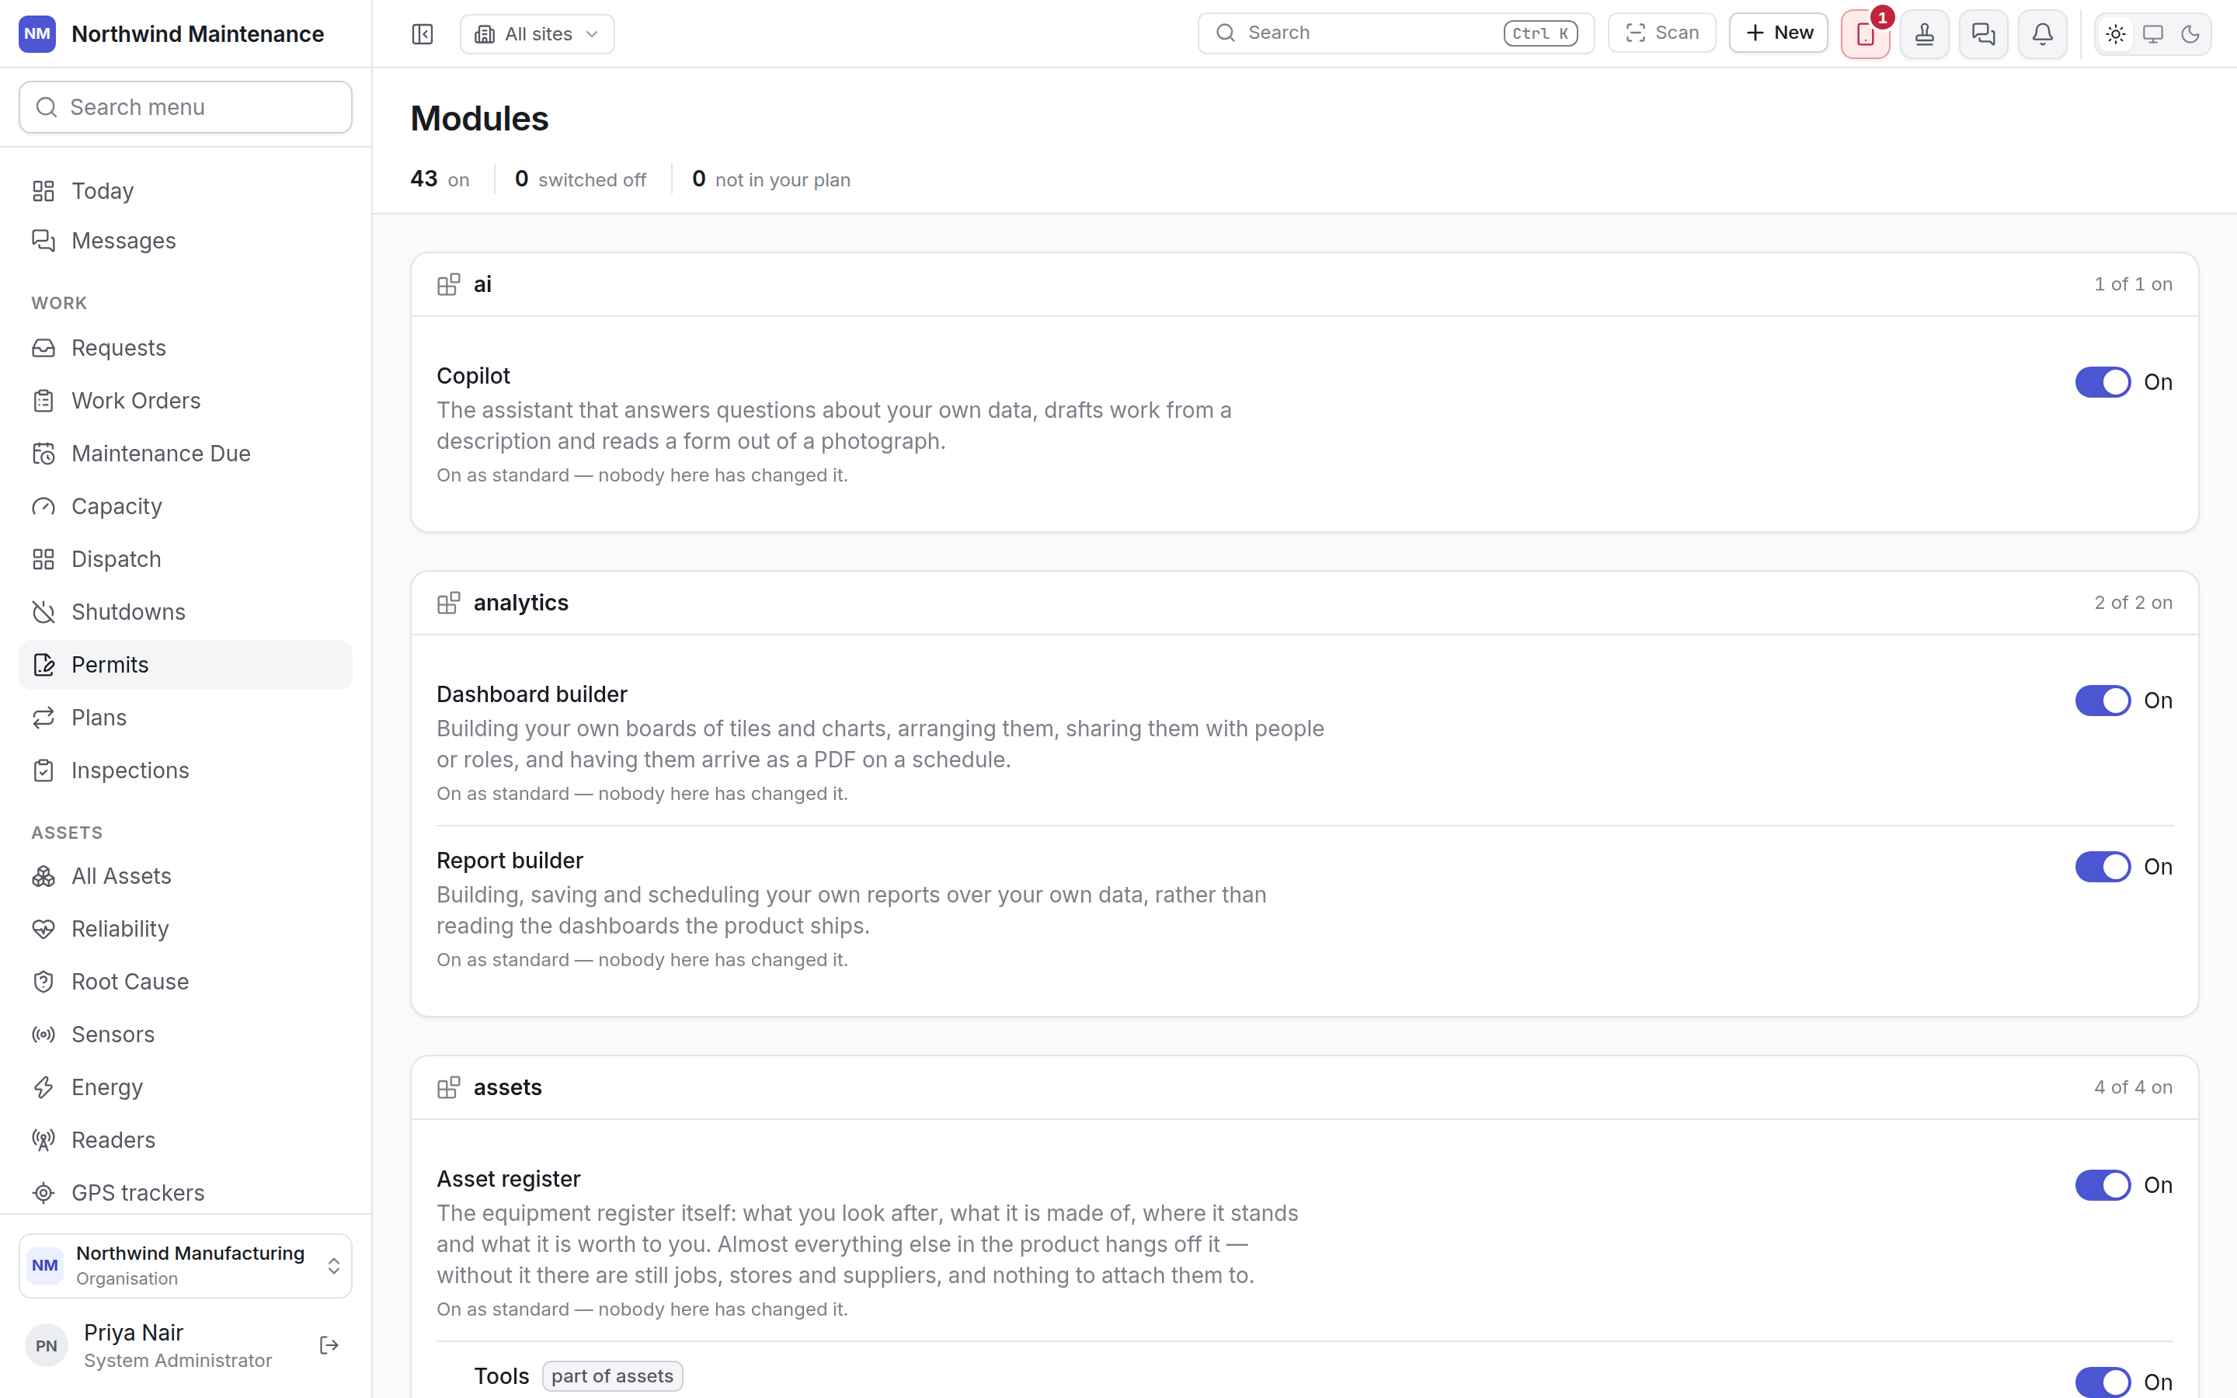This screenshot has height=1398, width=2237.
Task: Click the sign-out icon next to Priya Nair
Action: click(x=329, y=1345)
